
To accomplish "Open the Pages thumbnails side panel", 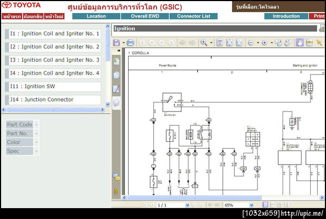I will [x=116, y=75].
